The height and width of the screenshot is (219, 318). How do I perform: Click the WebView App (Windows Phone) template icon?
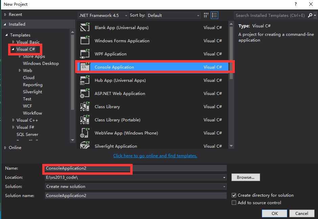point(85,132)
